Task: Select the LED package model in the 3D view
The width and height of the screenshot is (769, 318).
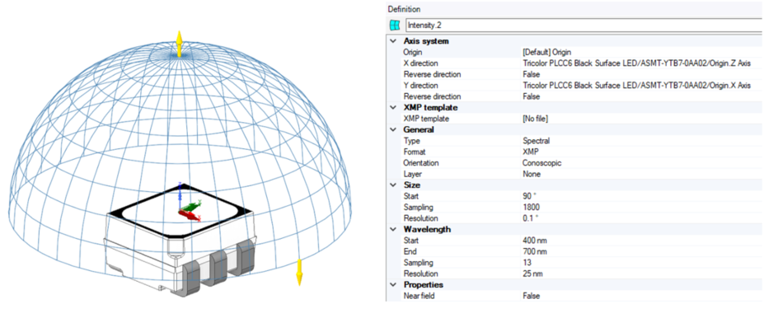Action: click(x=180, y=240)
